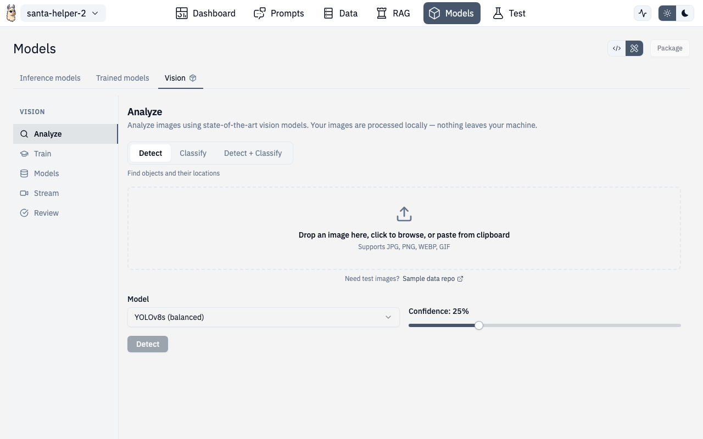Enable dark mode moon icon
The height and width of the screenshot is (439, 703).
[x=685, y=13]
